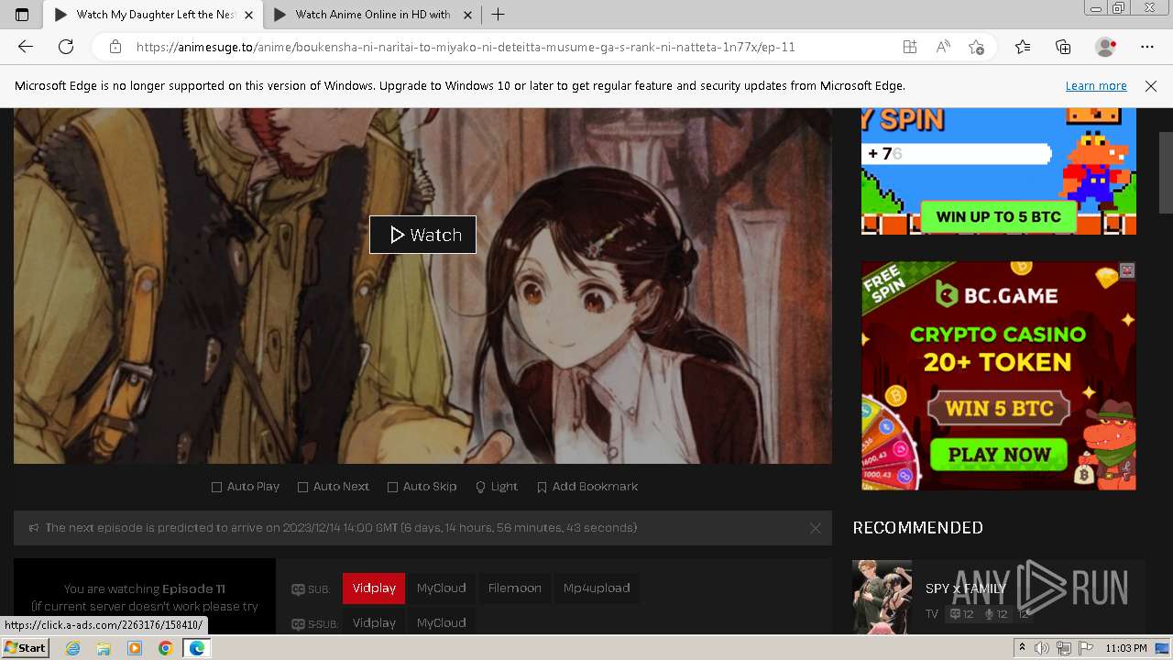Enable the Auto Next checkbox
Viewport: 1173px width, 660px height.
coord(334,487)
